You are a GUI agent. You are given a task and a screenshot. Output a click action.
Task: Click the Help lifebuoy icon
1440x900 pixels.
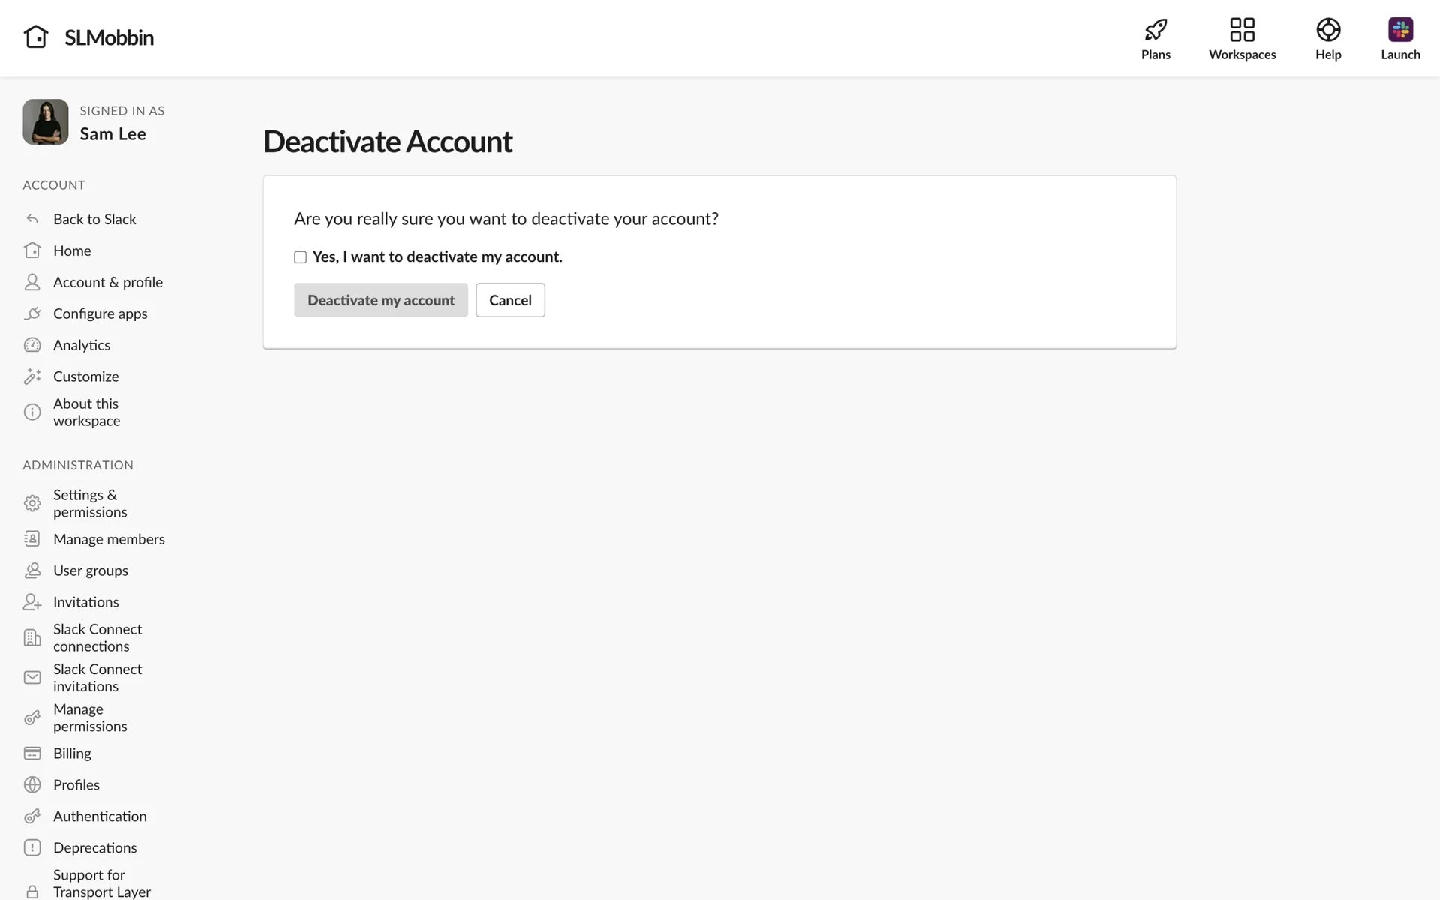pyautogui.click(x=1327, y=30)
